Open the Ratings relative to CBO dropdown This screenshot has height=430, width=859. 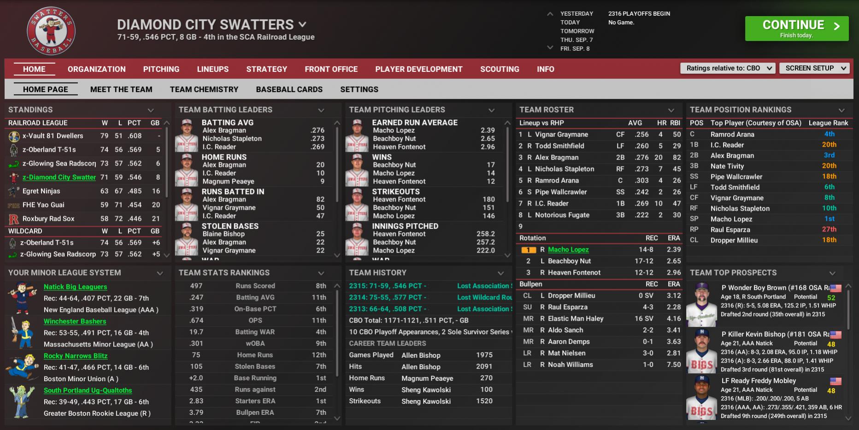pos(728,68)
